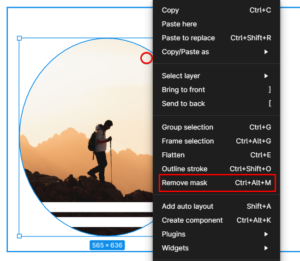Select Flatten in context menu
Image resolution: width=300 pixels, height=261 pixels.
[x=173, y=155]
